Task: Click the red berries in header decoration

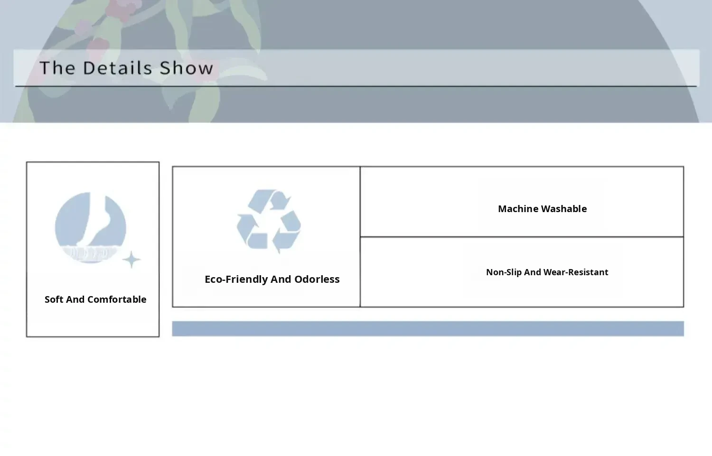Action: click(x=119, y=12)
